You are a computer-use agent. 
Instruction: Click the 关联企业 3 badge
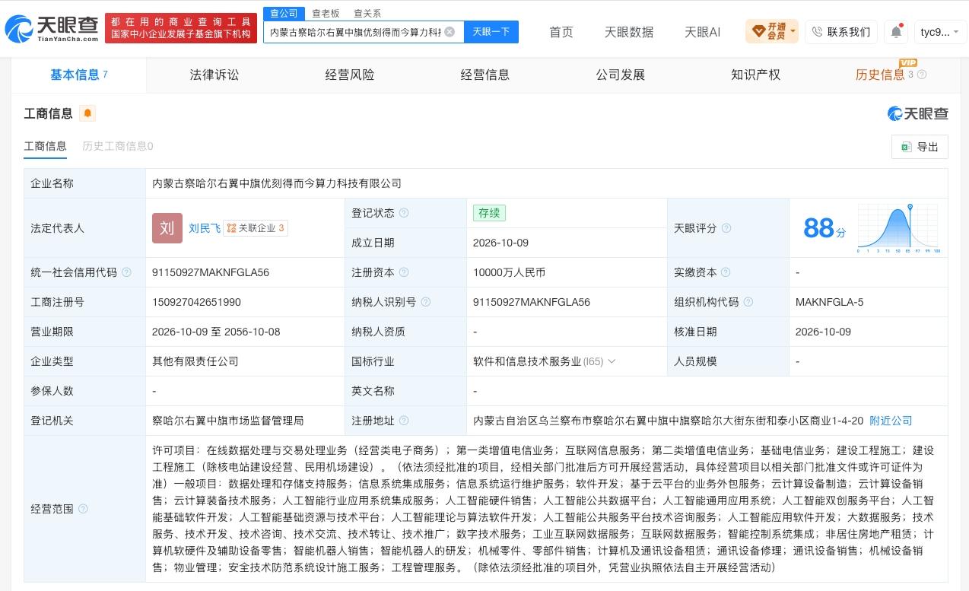click(256, 228)
